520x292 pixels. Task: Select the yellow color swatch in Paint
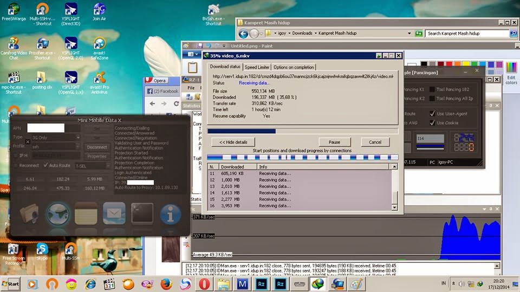click(466, 64)
